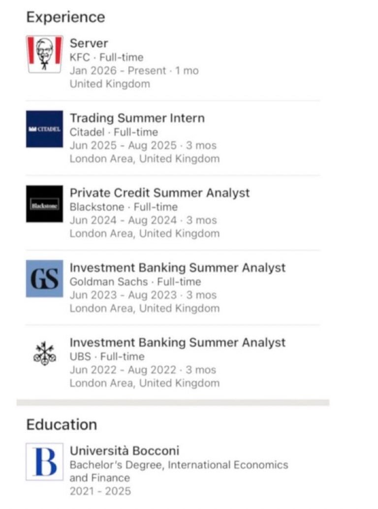Click the "KFC · Full-time" company line
This screenshot has width=378, height=509.
pyautogui.click(x=106, y=57)
